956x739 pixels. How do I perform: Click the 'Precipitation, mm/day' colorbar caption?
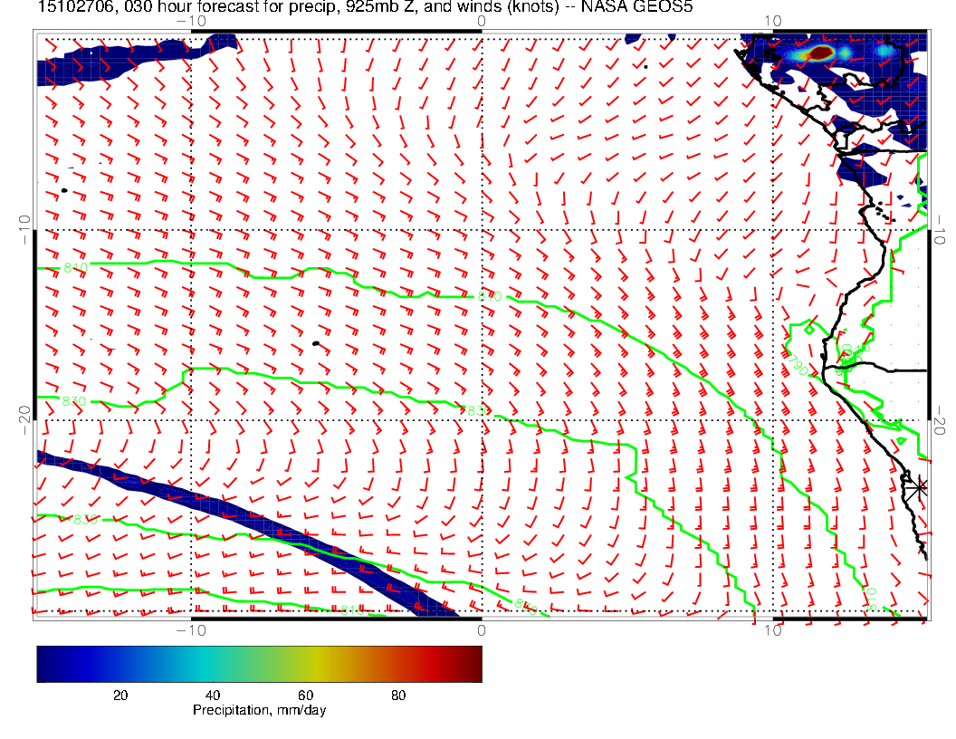[259, 711]
